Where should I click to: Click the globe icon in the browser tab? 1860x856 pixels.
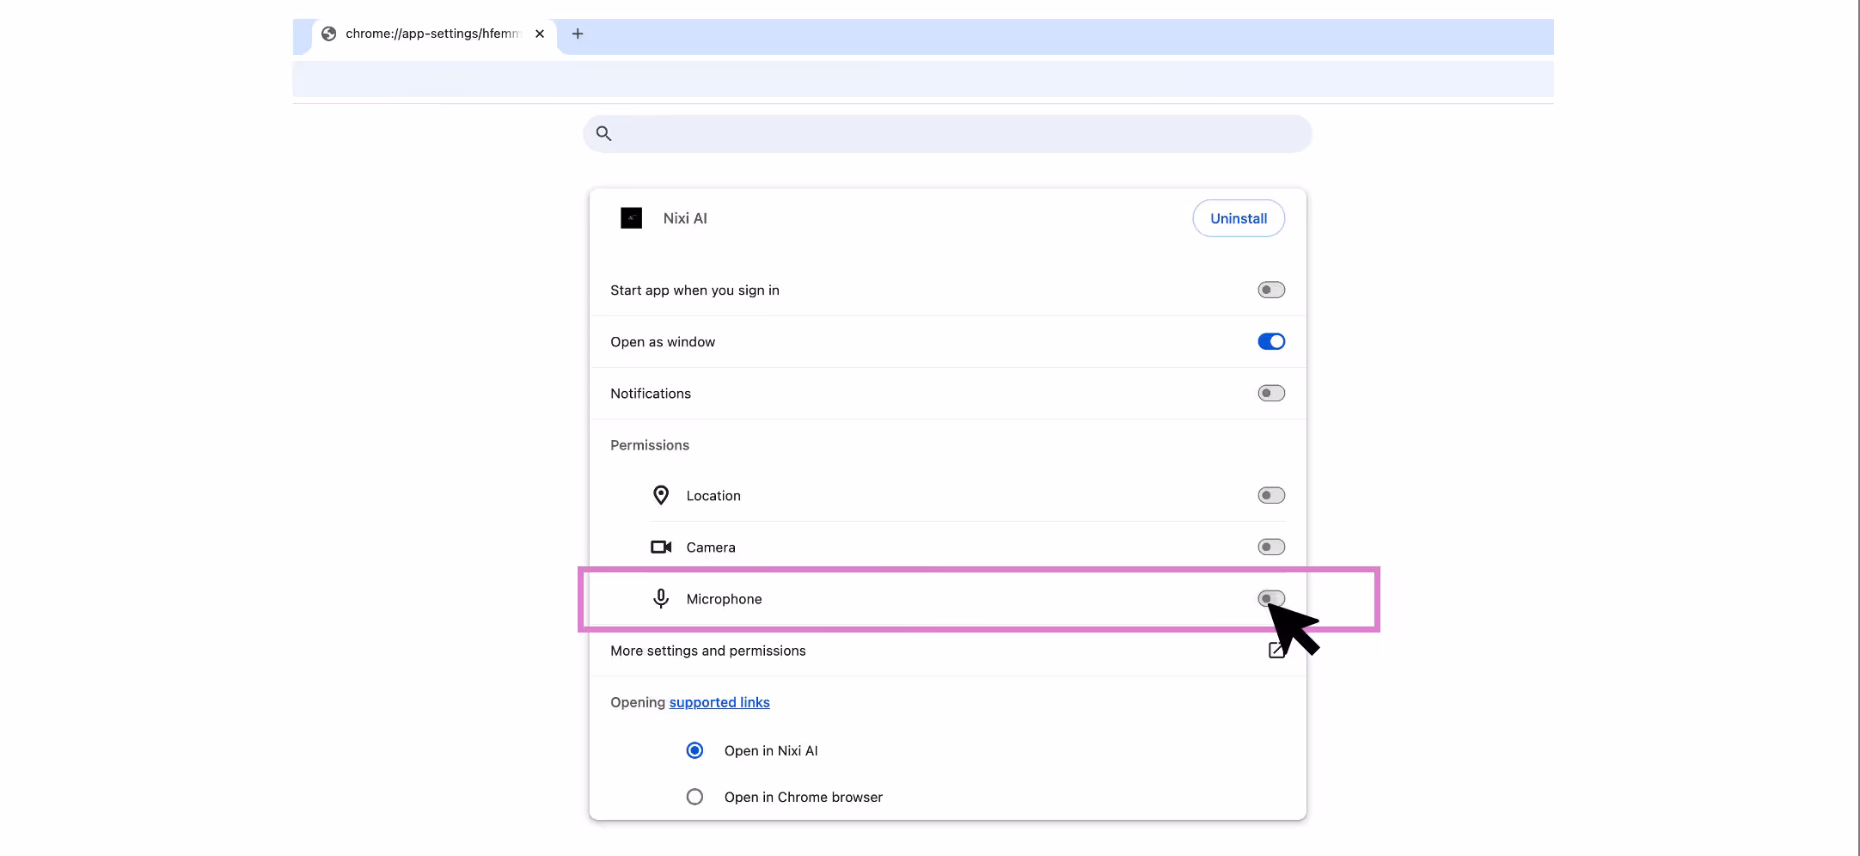(328, 34)
